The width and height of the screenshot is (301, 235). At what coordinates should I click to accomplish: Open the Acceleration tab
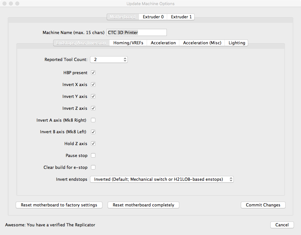[163, 43]
